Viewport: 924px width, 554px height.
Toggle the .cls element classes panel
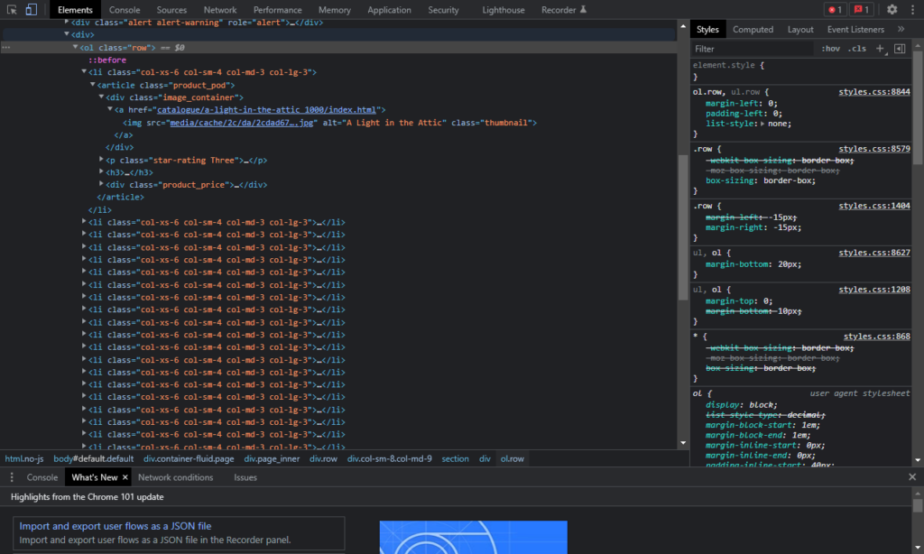pyautogui.click(x=857, y=49)
